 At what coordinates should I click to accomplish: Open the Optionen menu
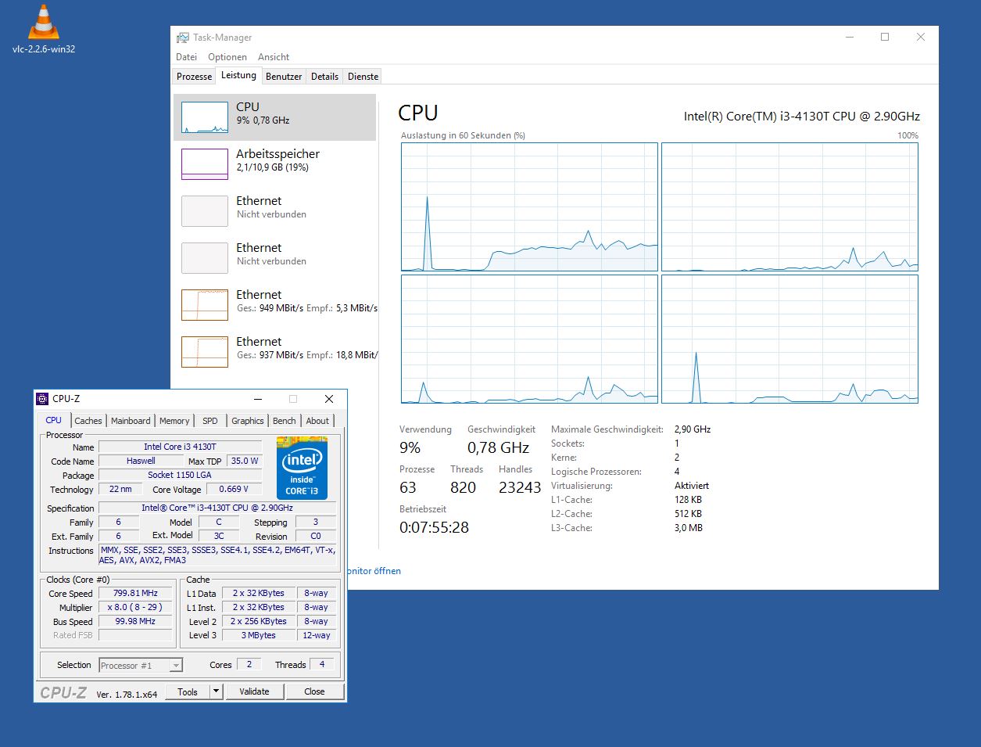[227, 57]
